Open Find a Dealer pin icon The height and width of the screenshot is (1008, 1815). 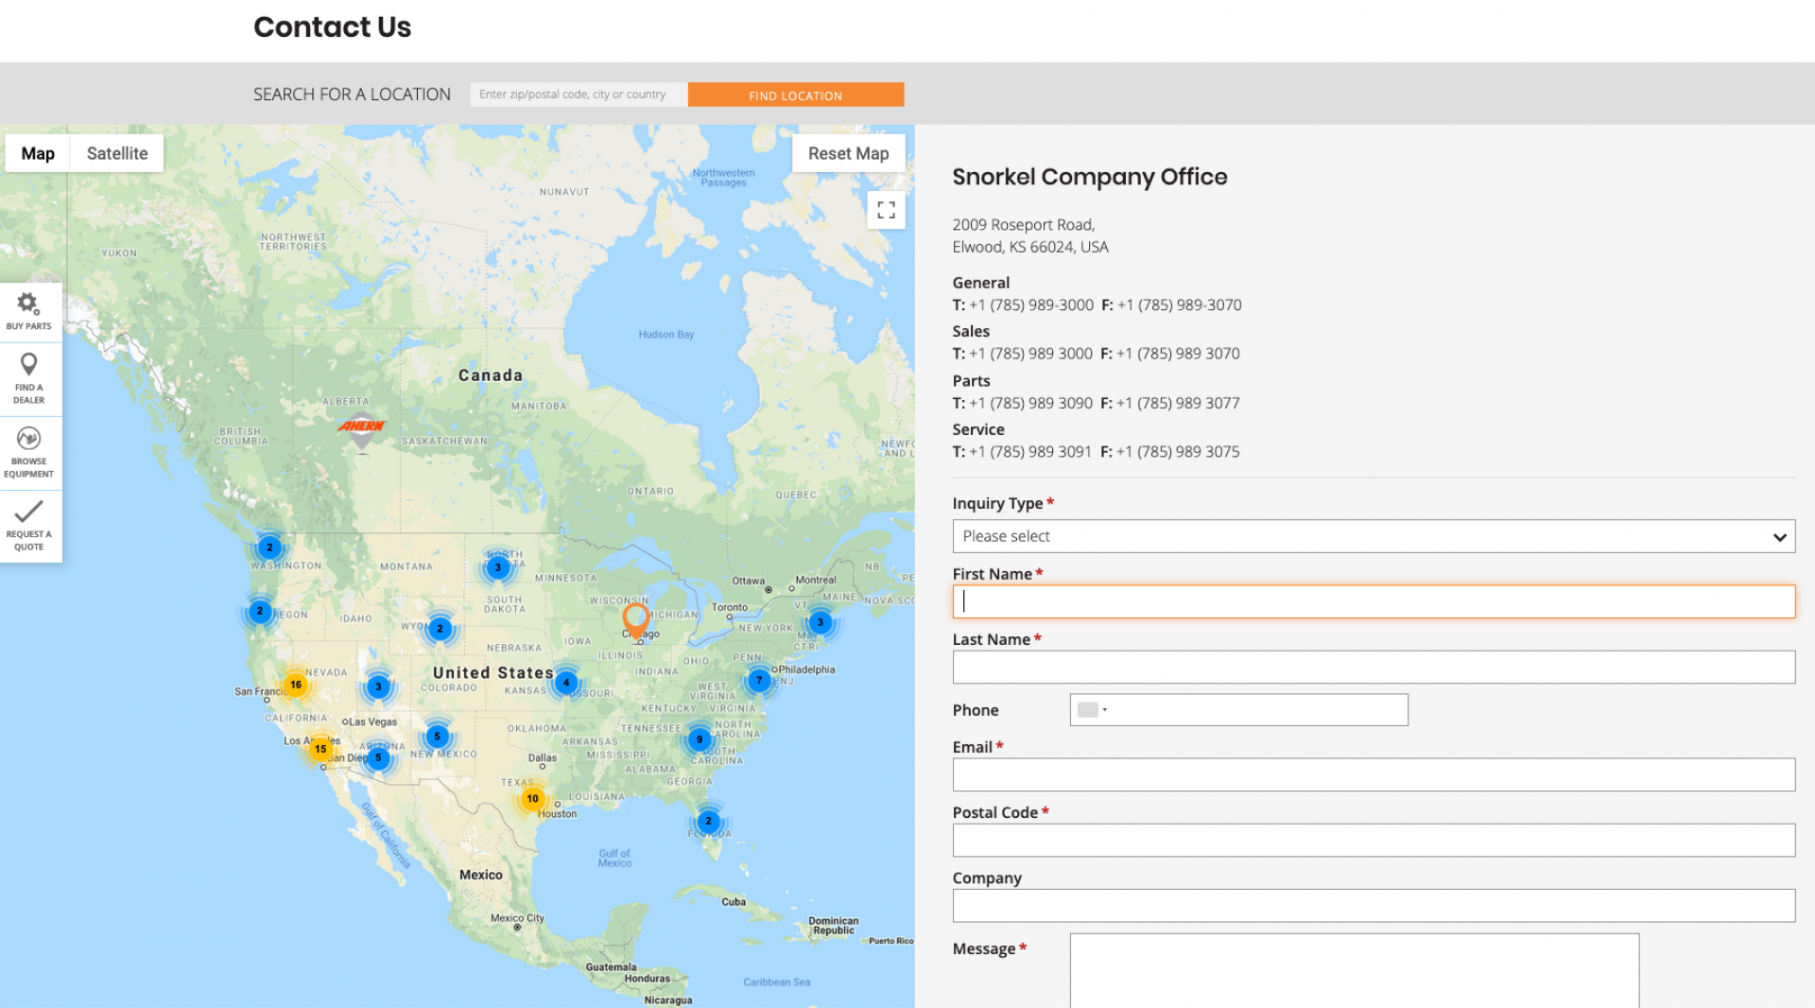28,366
